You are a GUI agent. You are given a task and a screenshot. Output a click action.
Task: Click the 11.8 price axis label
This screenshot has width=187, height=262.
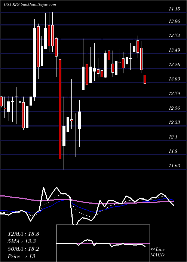click(173, 151)
